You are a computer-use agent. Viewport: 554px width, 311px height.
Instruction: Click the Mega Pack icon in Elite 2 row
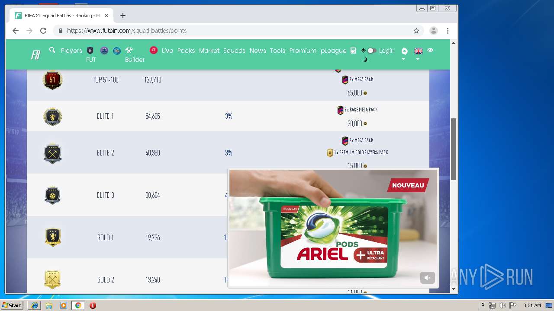coord(345,141)
